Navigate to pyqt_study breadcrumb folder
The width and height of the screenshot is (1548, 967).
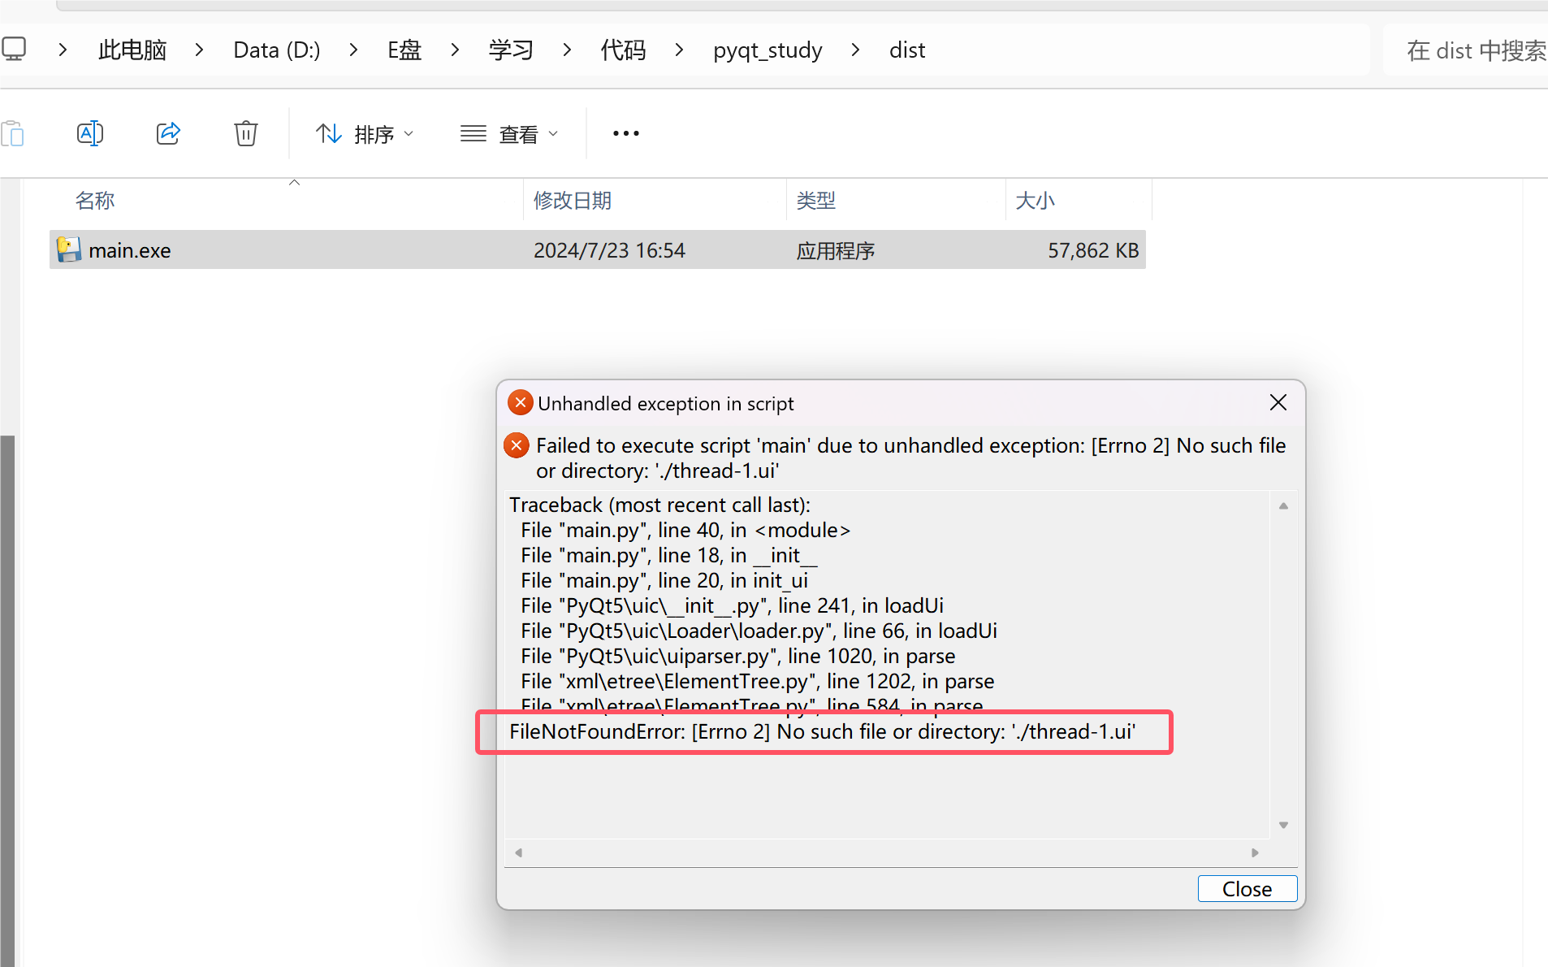[x=768, y=50]
